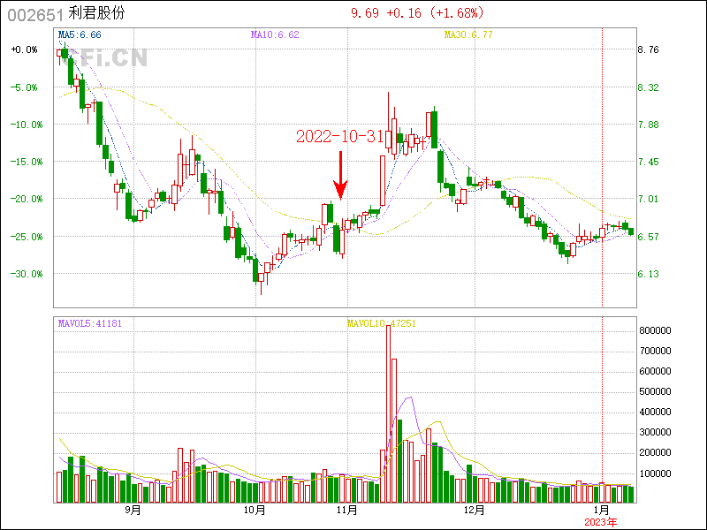Click the -30.0% percentage axis label
The width and height of the screenshot is (707, 530).
tap(25, 274)
